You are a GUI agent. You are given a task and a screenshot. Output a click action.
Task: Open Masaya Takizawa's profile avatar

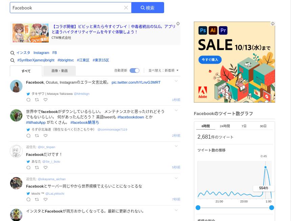16,86
